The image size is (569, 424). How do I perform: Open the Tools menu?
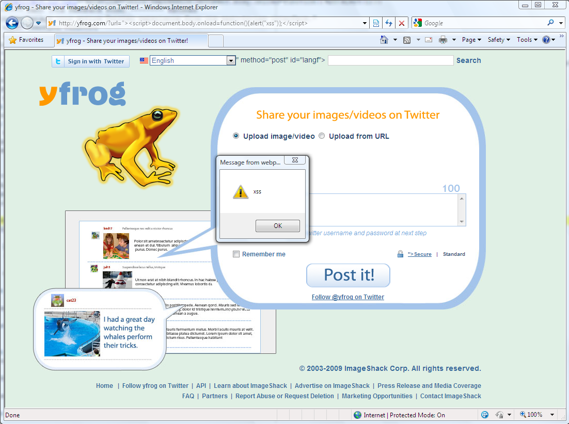click(527, 40)
